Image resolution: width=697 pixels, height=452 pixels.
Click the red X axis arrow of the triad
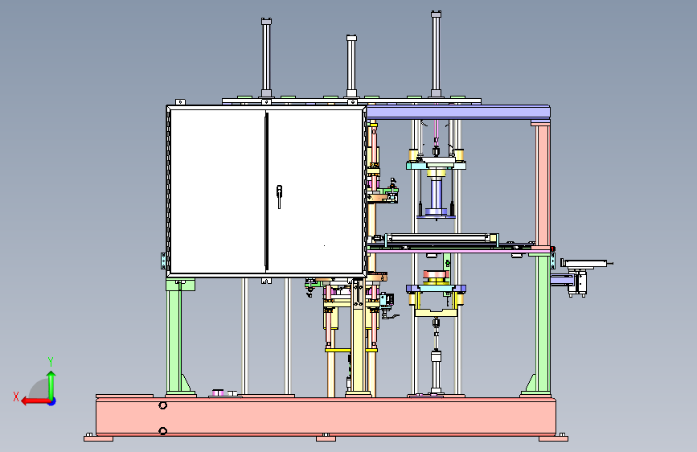[x=35, y=401]
